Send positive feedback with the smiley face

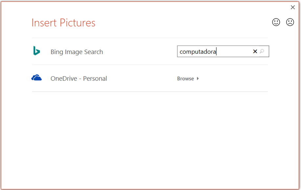pyautogui.click(x=276, y=22)
